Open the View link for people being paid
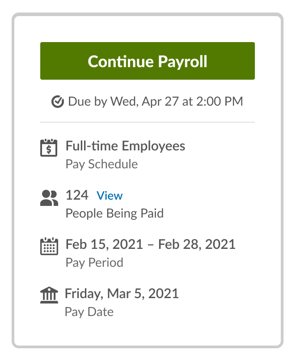 (110, 196)
